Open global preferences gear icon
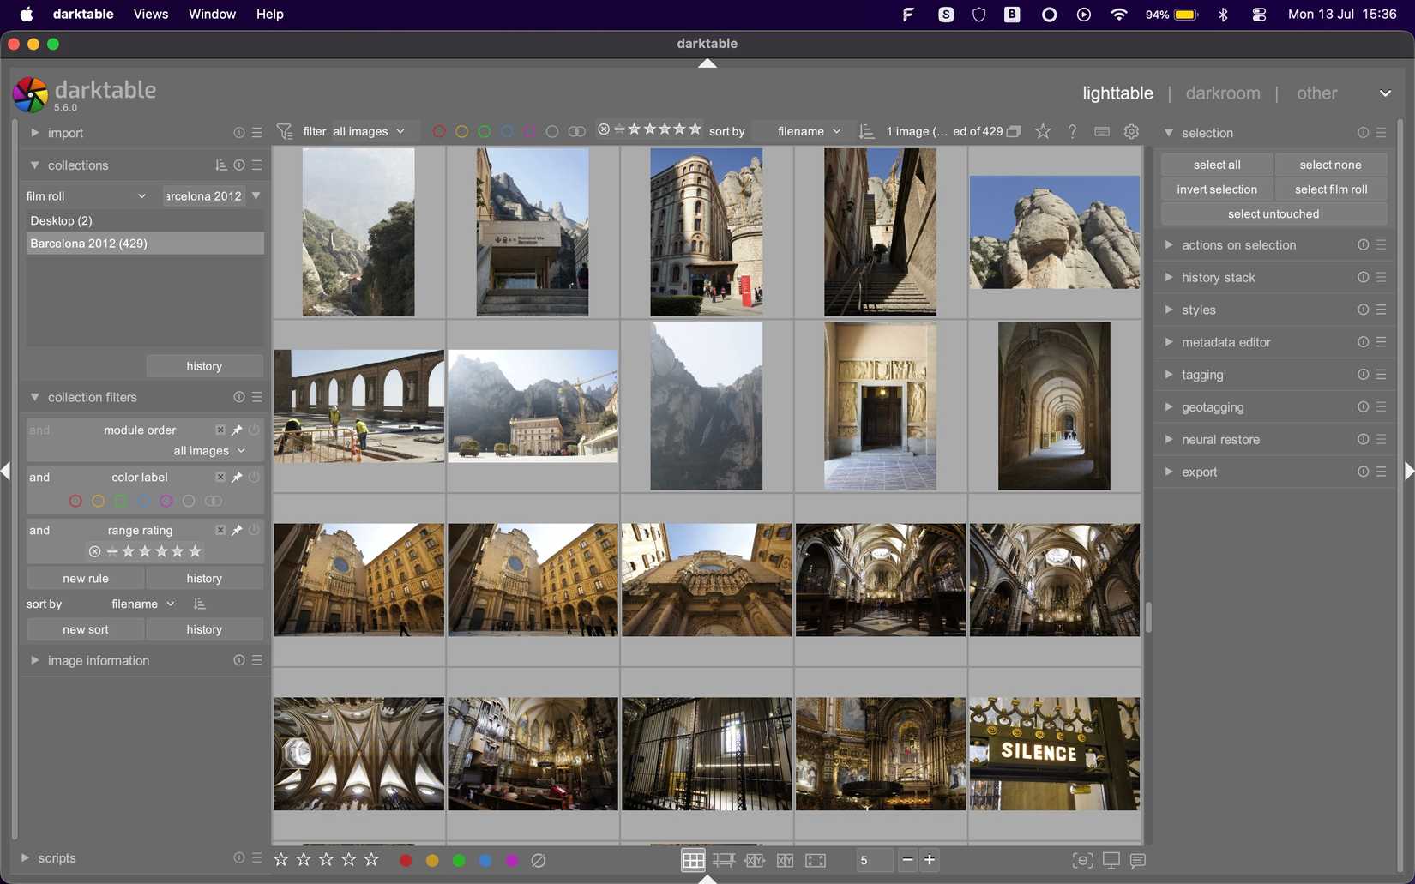 point(1131,131)
